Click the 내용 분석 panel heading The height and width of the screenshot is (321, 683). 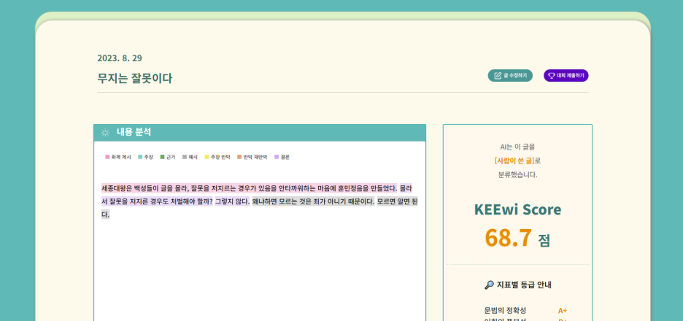134,132
